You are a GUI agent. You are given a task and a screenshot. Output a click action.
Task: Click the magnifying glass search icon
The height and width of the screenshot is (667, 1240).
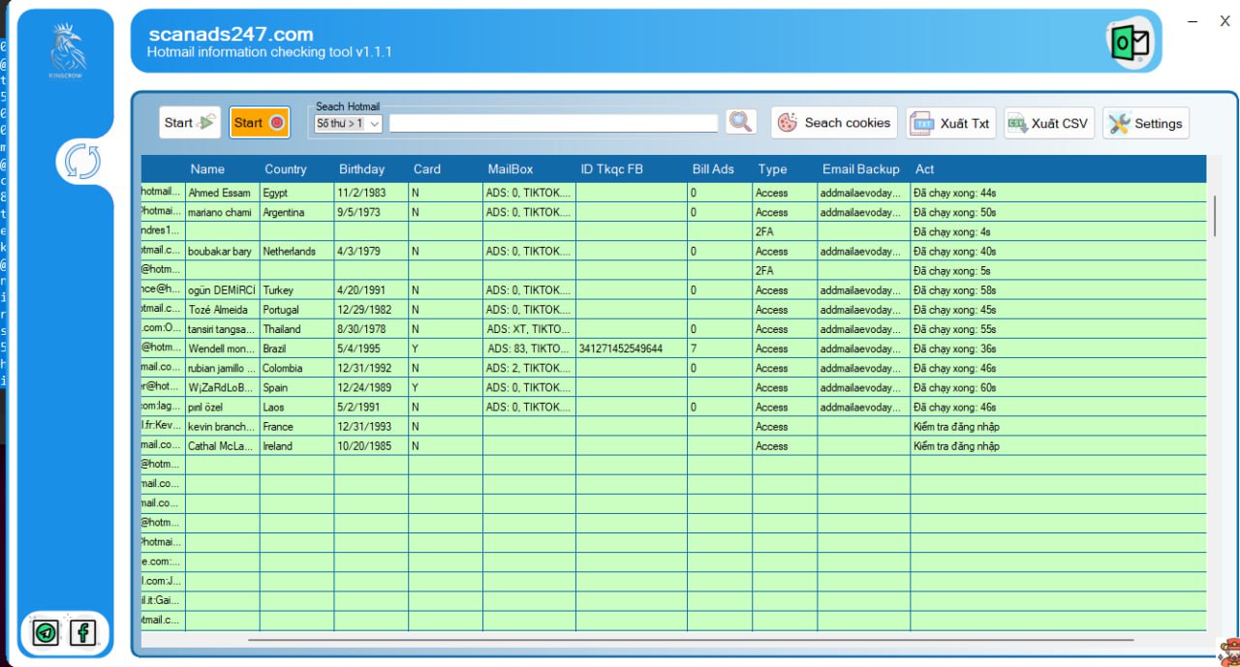pyautogui.click(x=740, y=122)
